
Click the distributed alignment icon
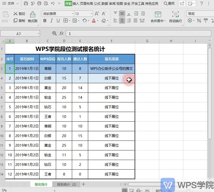[142, 21]
